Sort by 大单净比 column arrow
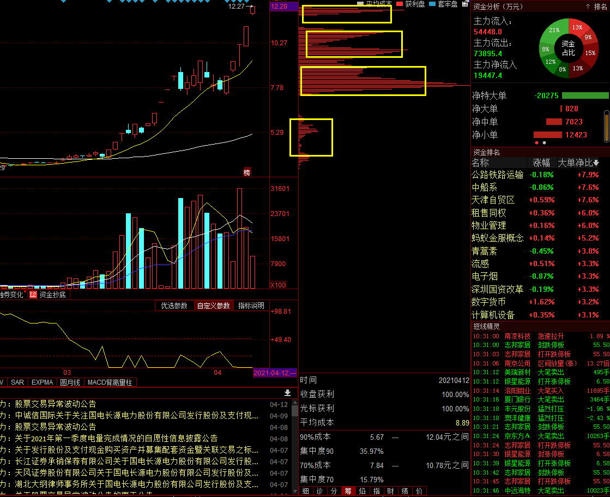 pos(596,163)
